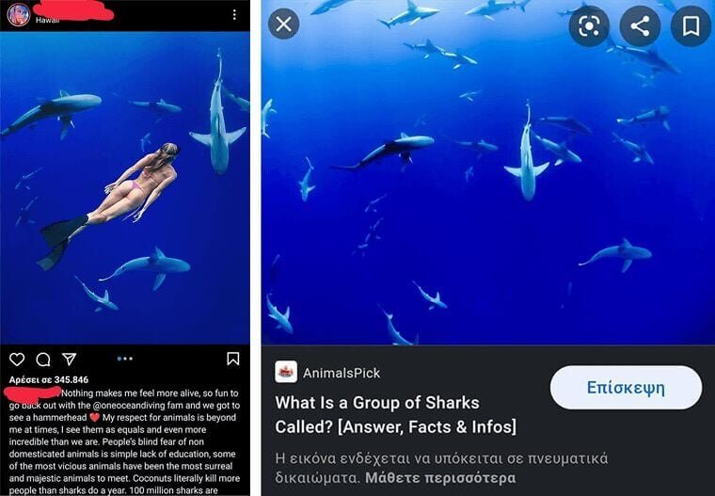View the Αρέσει σε 345.846 likes list
This screenshot has width=715, height=496.
(49, 379)
